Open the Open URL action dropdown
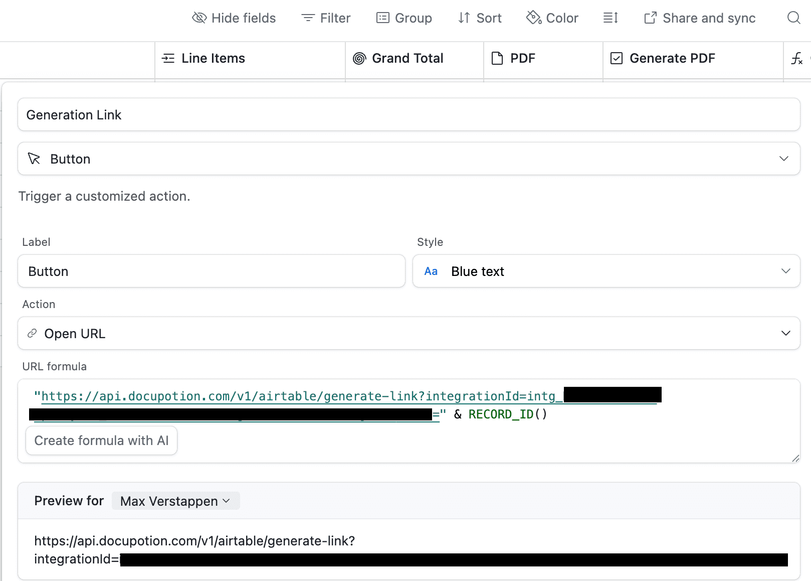811x581 pixels. point(409,334)
